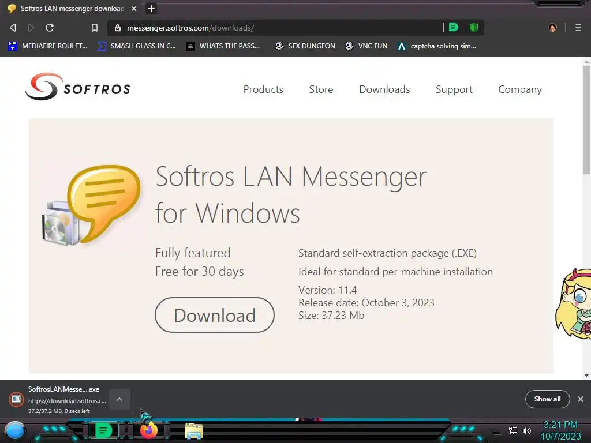Click the "Release date: October 3, 2023" text
Image resolution: width=591 pixels, height=443 pixels.
(x=366, y=303)
